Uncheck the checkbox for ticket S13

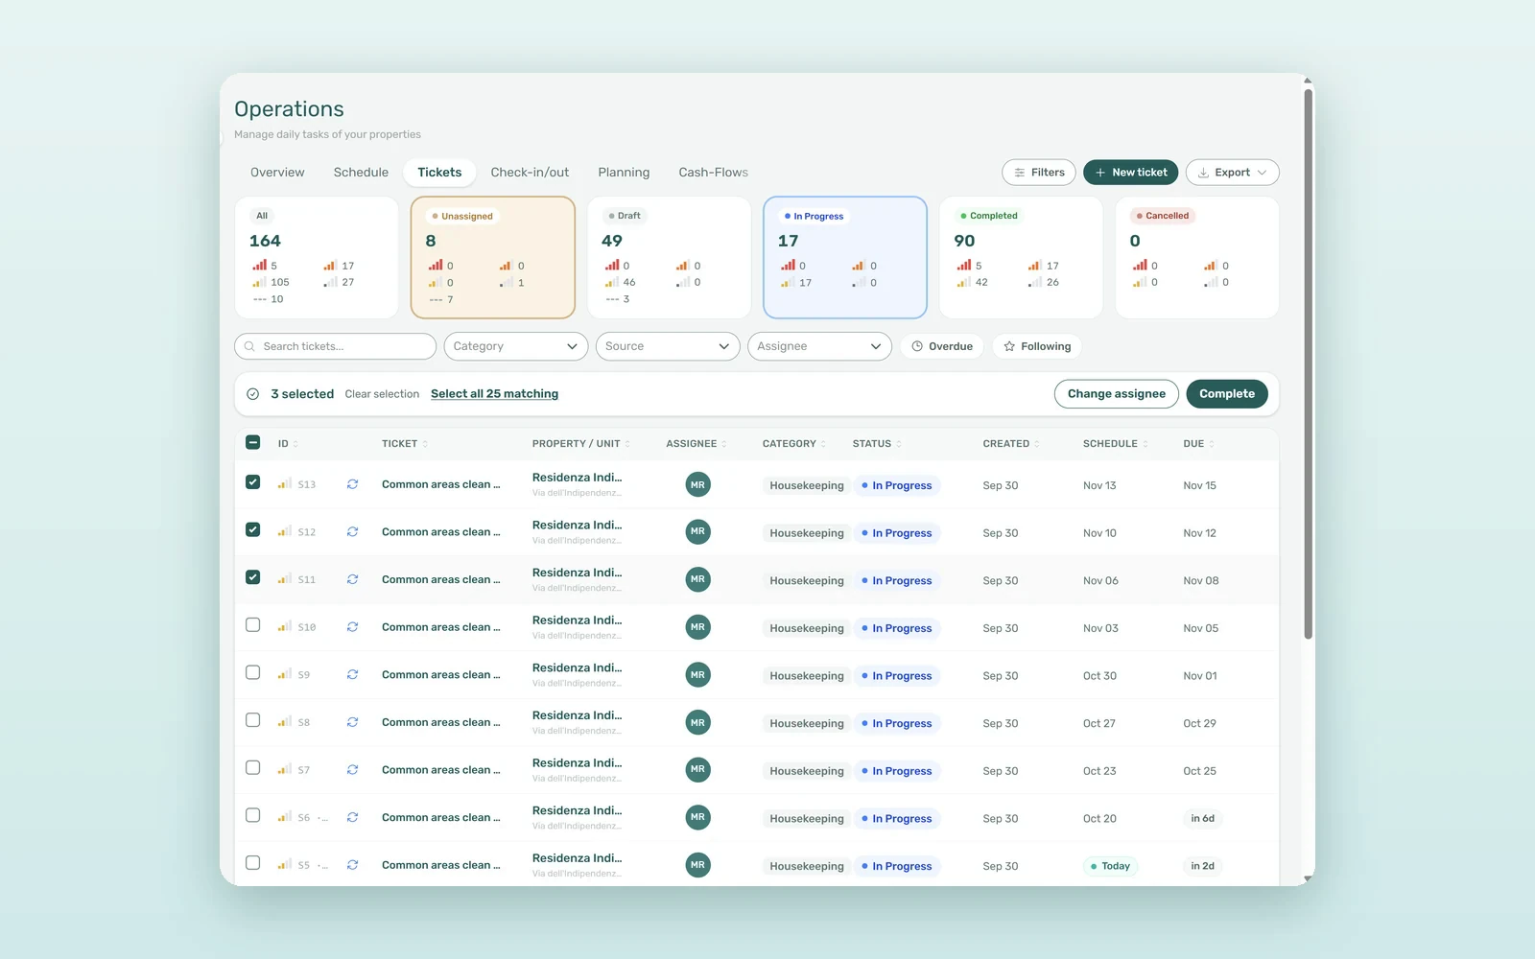pos(253,482)
